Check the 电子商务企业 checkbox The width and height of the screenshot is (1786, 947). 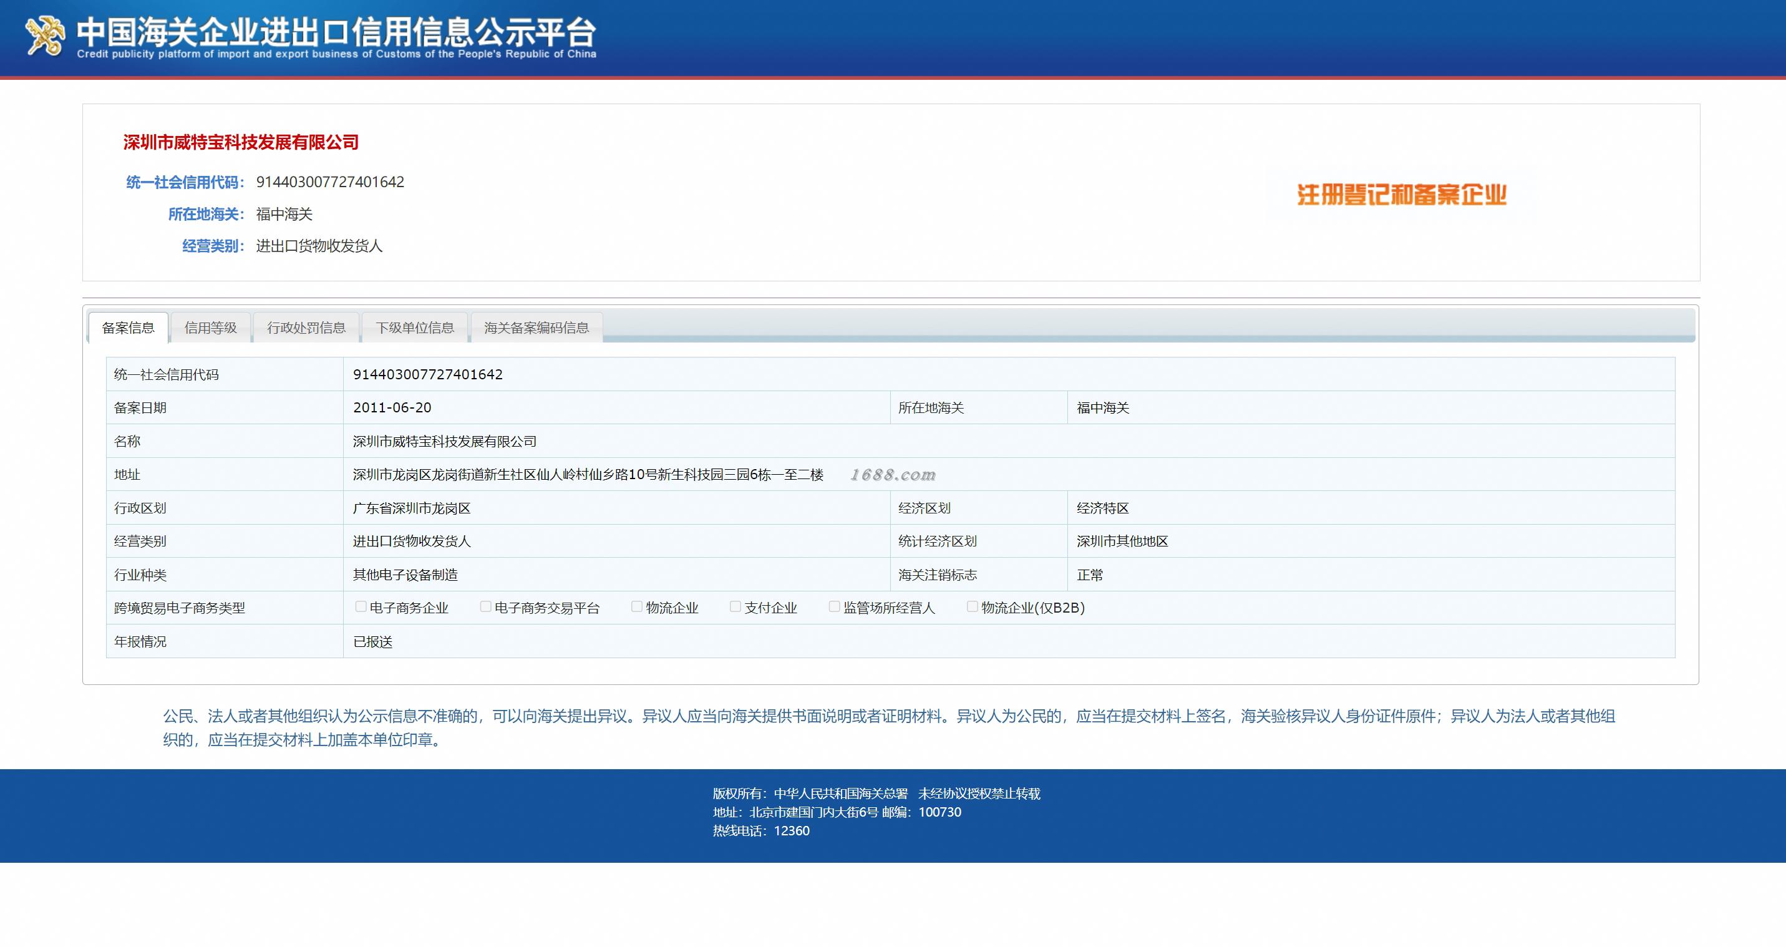click(361, 606)
